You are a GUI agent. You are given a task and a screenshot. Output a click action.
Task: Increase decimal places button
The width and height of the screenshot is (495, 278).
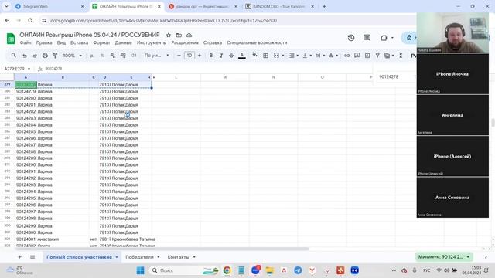coord(123,56)
